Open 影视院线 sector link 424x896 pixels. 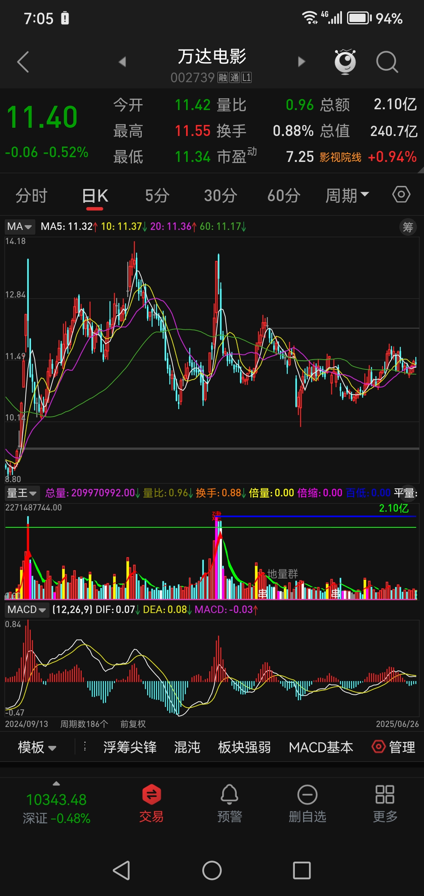click(340, 157)
